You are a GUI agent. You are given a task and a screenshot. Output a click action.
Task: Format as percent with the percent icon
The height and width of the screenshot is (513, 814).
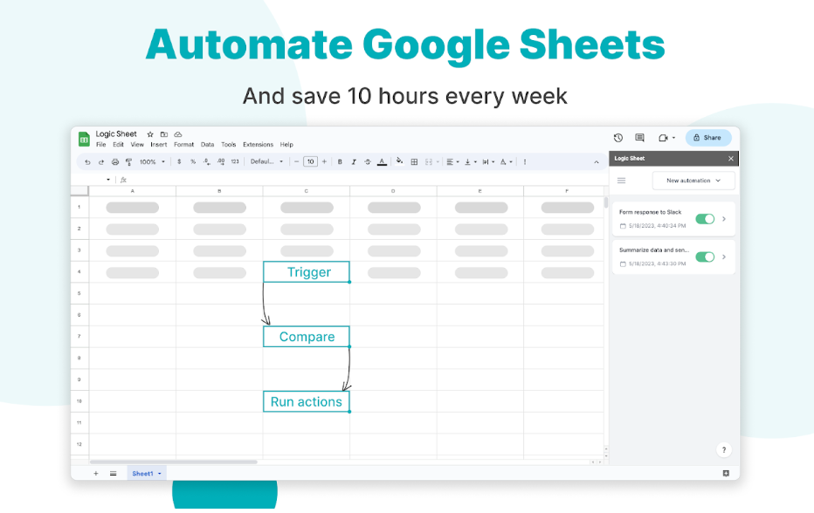coord(193,161)
